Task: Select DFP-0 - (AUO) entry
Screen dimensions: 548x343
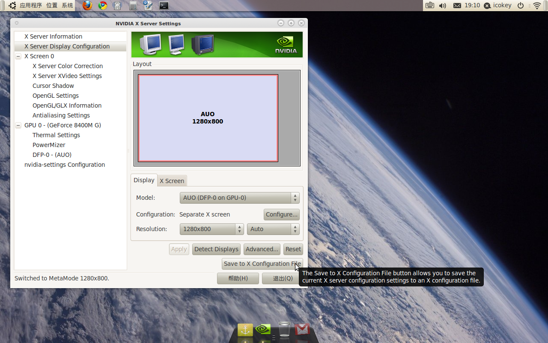Action: 52,155
